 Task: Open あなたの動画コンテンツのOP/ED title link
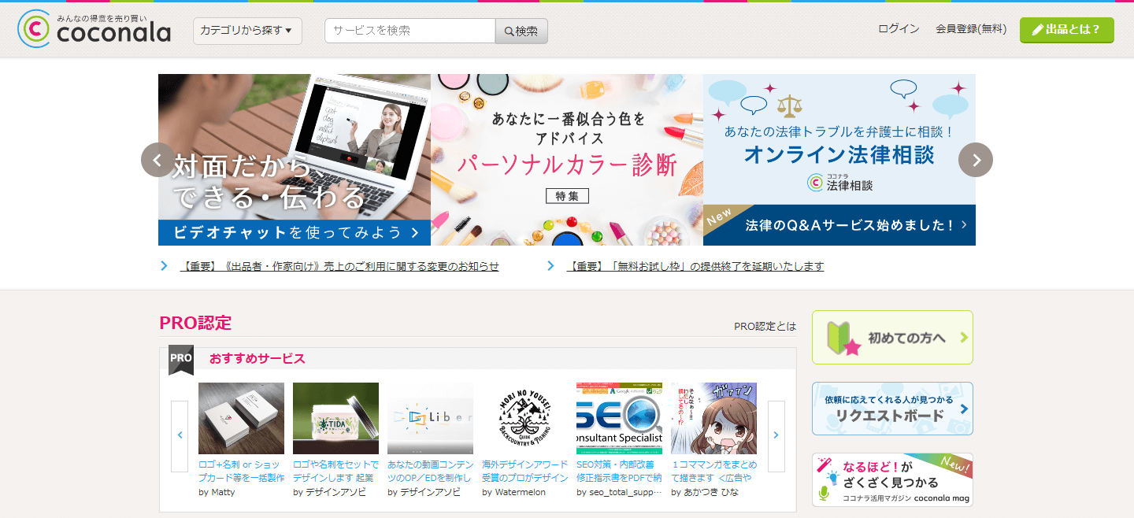(x=430, y=471)
